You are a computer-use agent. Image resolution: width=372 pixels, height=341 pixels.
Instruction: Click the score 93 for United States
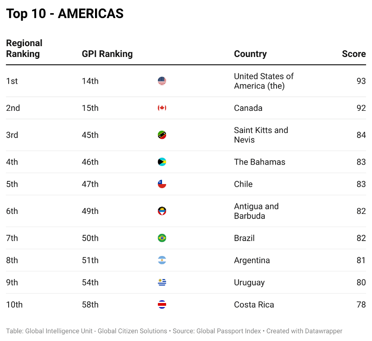point(361,81)
